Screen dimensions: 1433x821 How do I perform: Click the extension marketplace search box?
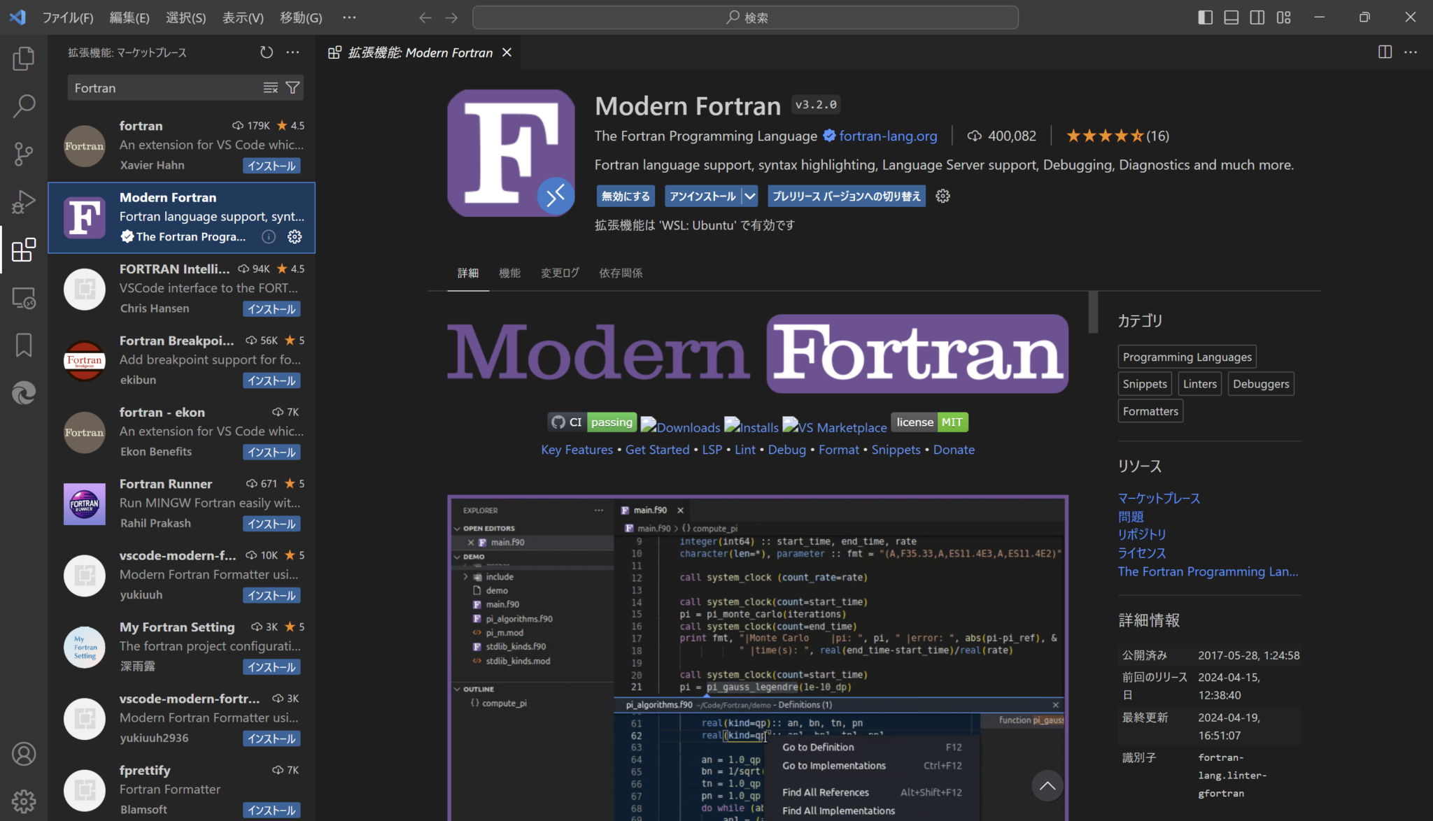click(x=168, y=87)
